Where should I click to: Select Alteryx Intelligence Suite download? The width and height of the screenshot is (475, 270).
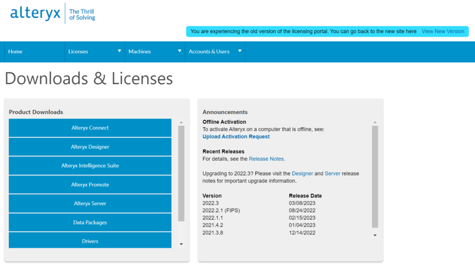(x=90, y=166)
